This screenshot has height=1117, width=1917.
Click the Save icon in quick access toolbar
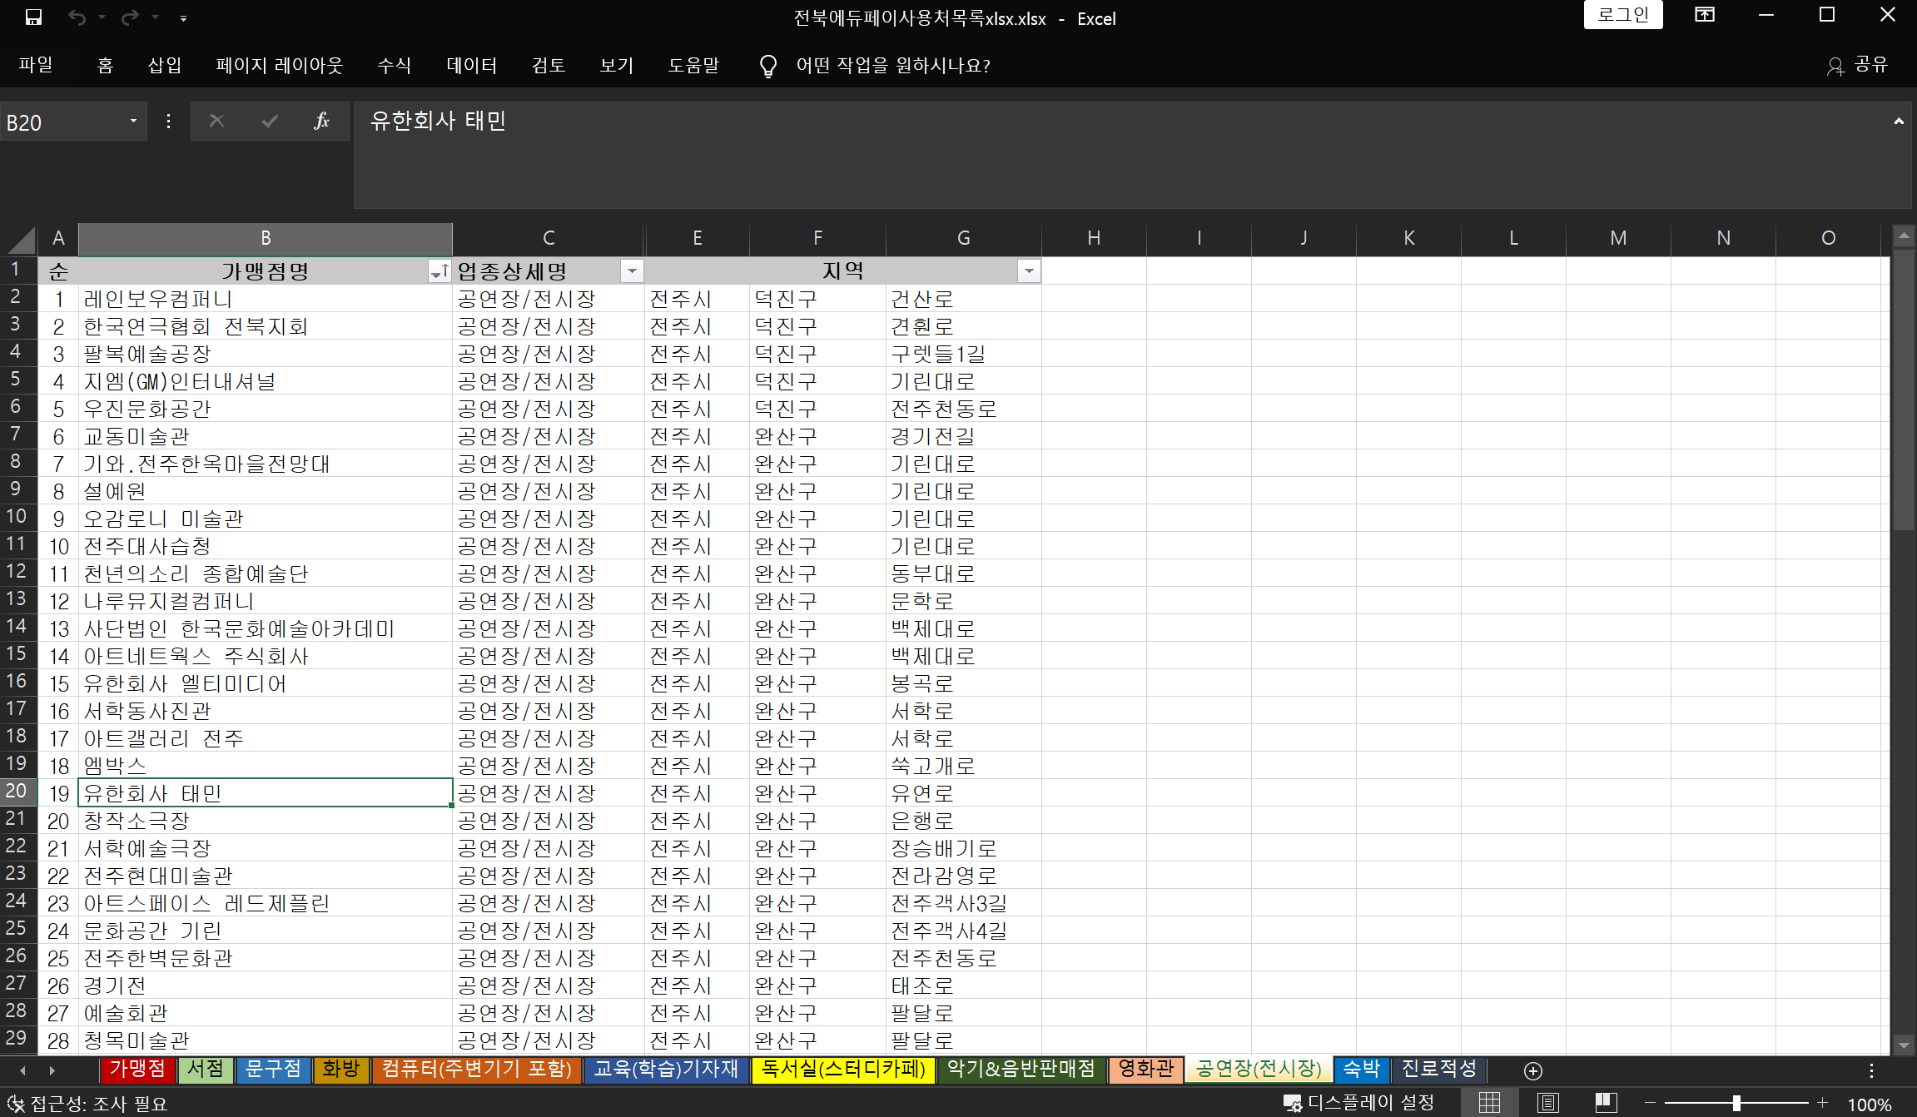tap(33, 17)
